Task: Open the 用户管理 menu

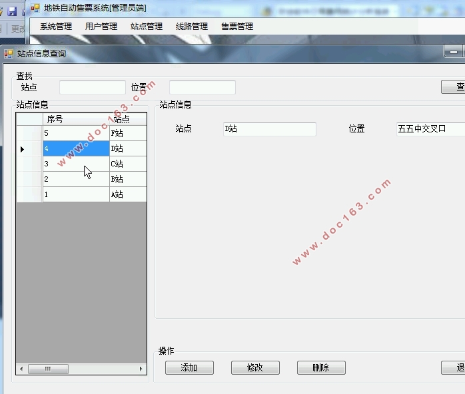Action: click(101, 27)
